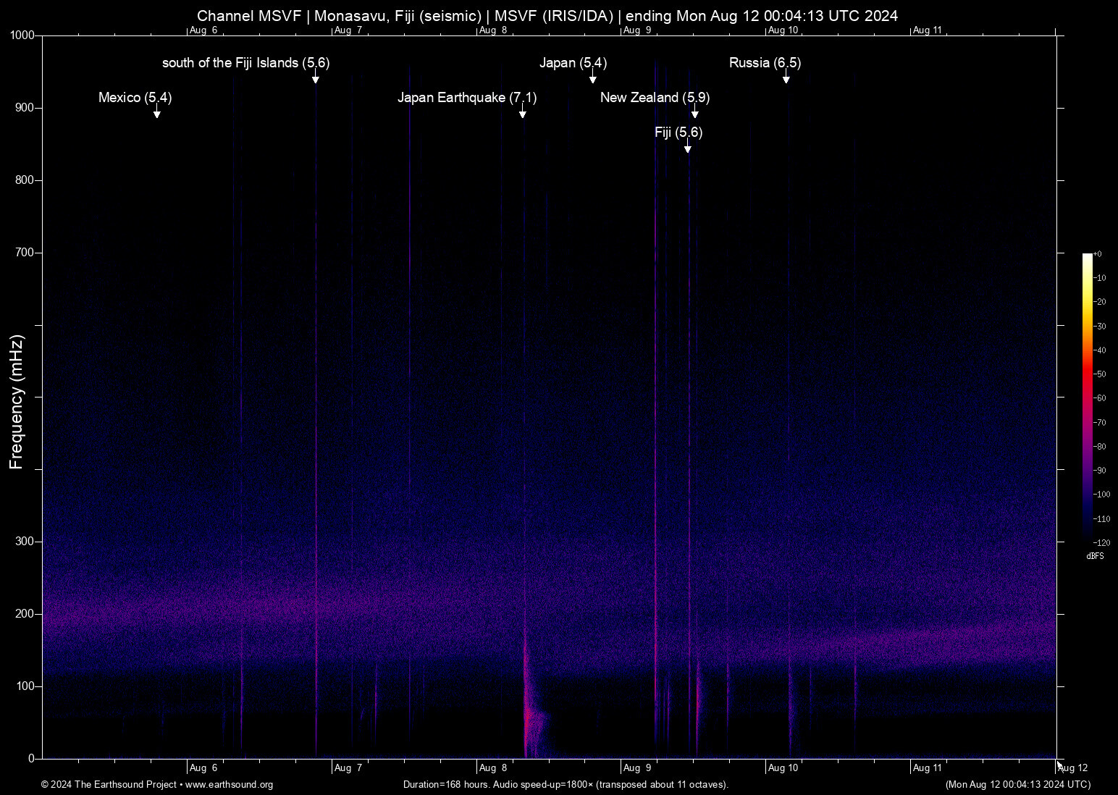Select the Japan (5.4) event label

(x=573, y=63)
